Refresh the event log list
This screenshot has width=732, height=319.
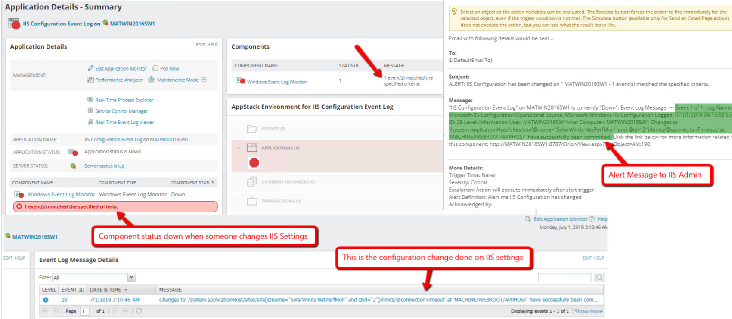139,311
